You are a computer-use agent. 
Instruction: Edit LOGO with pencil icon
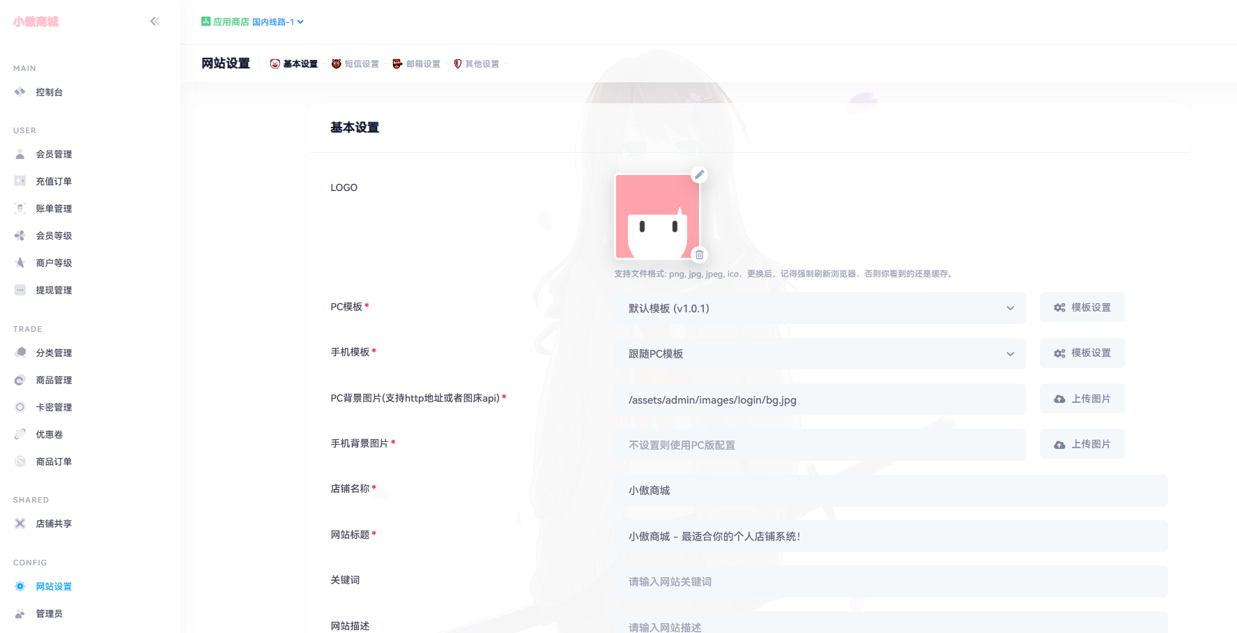click(x=700, y=174)
